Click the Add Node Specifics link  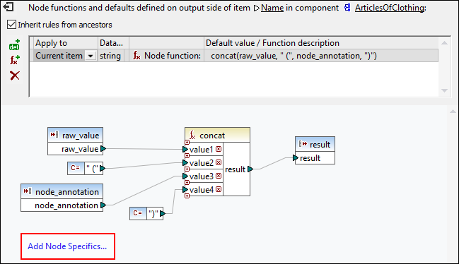pos(67,246)
